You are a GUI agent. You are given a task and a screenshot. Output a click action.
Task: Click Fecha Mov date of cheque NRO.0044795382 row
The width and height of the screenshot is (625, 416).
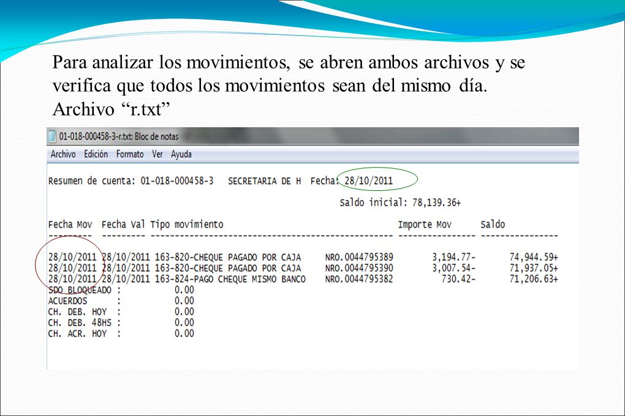click(x=72, y=279)
